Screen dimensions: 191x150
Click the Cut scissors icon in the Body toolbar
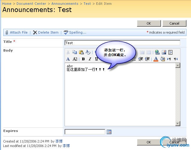tap(68, 52)
